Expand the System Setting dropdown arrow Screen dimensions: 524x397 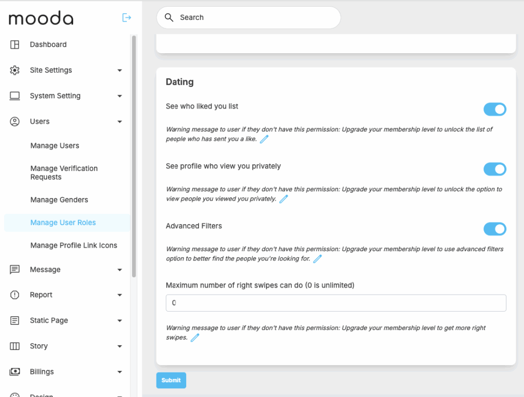[x=120, y=96]
